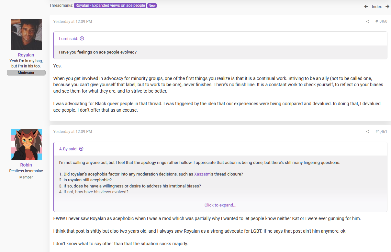Click the A.By said quote header
Viewport: 391px width, 252px height.
(68, 149)
